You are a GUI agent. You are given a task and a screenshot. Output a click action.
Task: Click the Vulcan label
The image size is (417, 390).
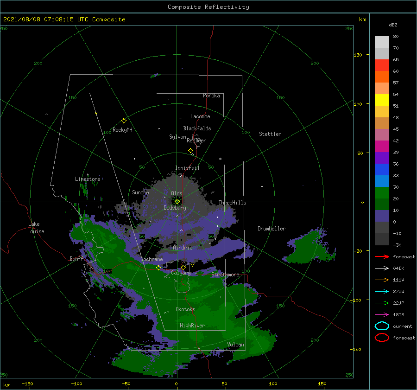point(236,345)
